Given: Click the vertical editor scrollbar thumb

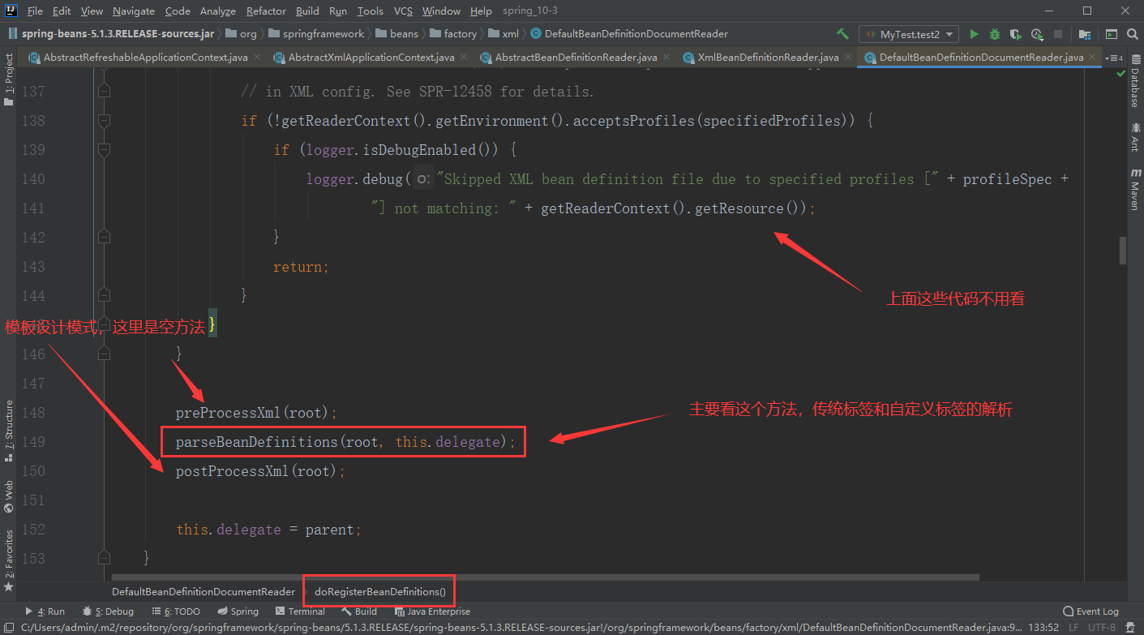Looking at the screenshot, I should (1122, 251).
